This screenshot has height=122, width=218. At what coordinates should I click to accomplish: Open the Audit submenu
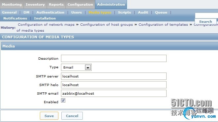click(x=143, y=13)
